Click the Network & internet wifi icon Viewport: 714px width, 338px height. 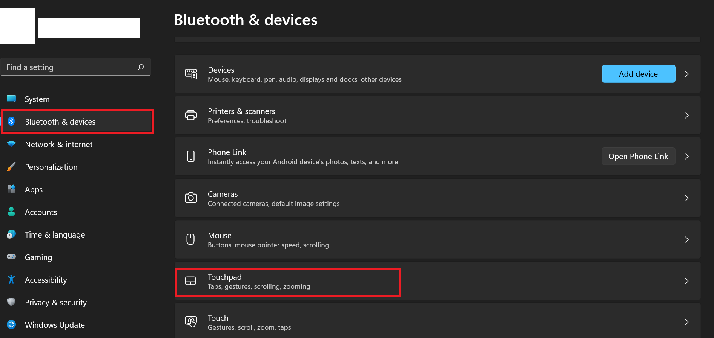pos(11,144)
